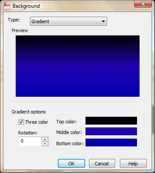Click the Gradient options group title
The width and height of the screenshot is (155, 173).
point(29,112)
